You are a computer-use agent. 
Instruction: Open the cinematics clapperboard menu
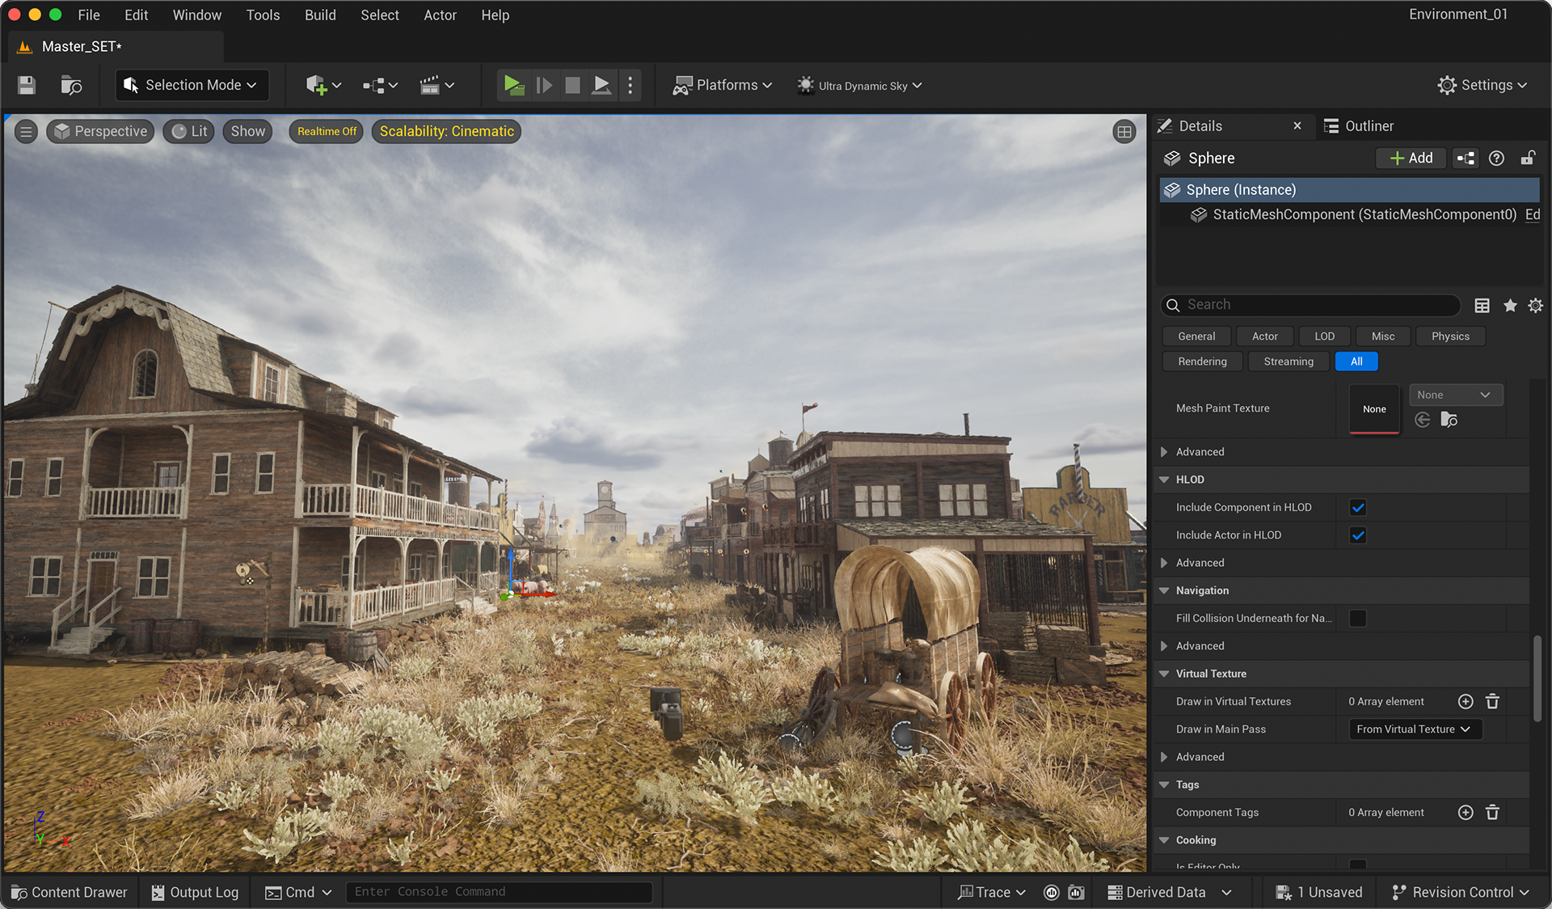point(436,85)
